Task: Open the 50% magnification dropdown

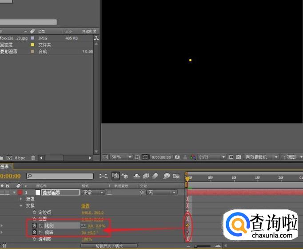Action: pos(121,157)
